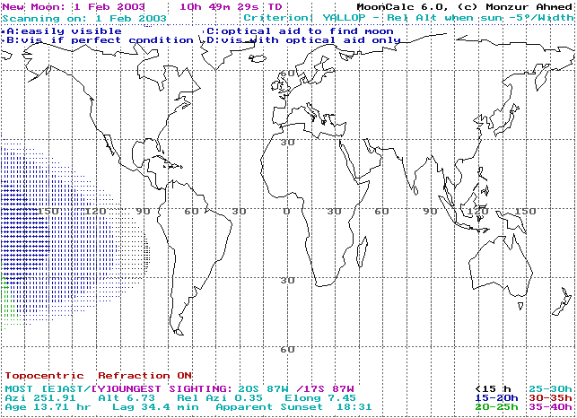Click the 'Alt 6.73' value
This screenshot has height=418, width=577.
click(127, 398)
